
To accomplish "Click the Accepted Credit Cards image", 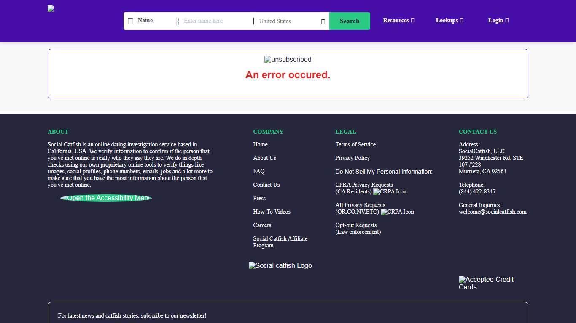I will click(486, 283).
